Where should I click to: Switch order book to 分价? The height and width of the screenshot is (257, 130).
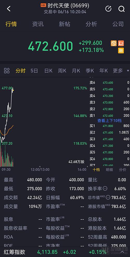point(123,170)
